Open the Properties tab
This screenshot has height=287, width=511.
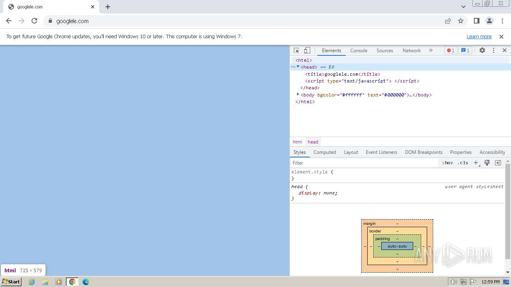pyautogui.click(x=461, y=152)
